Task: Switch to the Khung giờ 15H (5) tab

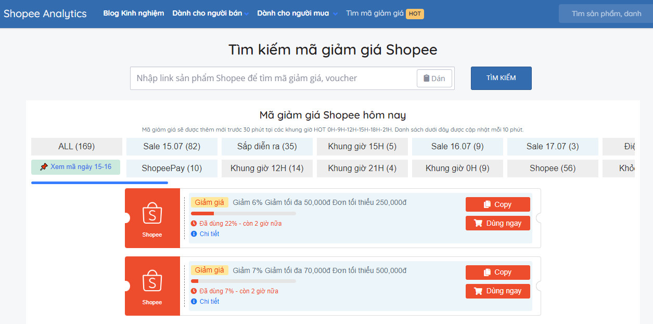Action: pyautogui.click(x=362, y=147)
